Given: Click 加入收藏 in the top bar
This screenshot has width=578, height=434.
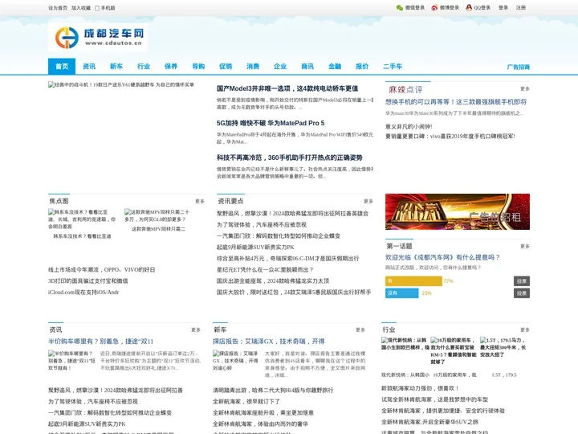Looking at the screenshot, I should pos(81,8).
